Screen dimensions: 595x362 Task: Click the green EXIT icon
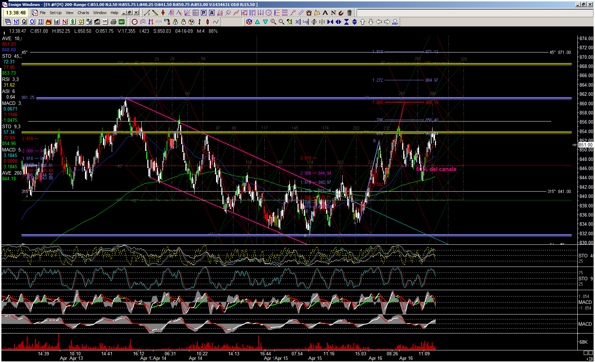tap(122, 22)
